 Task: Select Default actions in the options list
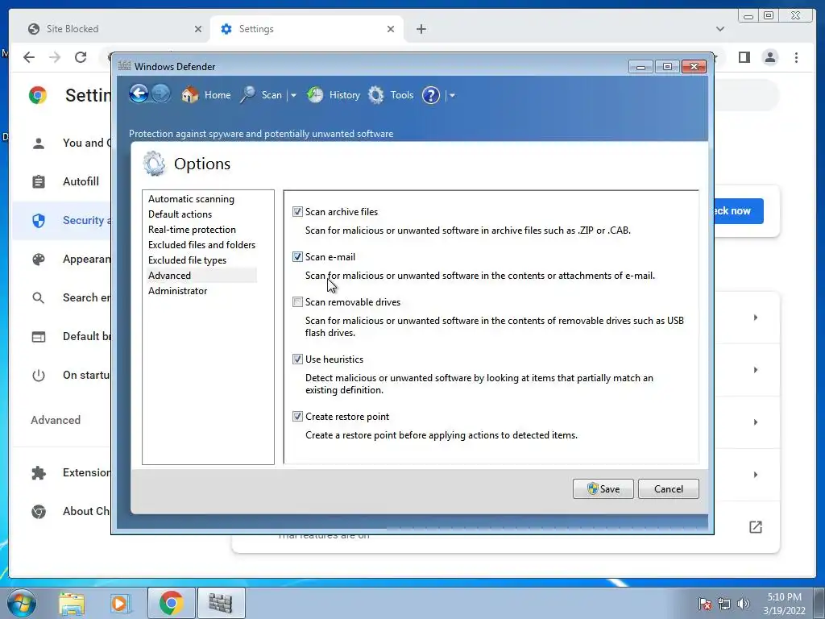[x=180, y=214]
